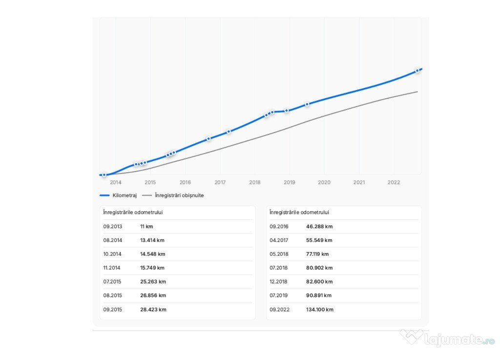Click the 04.2017 data point on blue line
Viewport: 500px width, 350px height.
click(x=229, y=131)
